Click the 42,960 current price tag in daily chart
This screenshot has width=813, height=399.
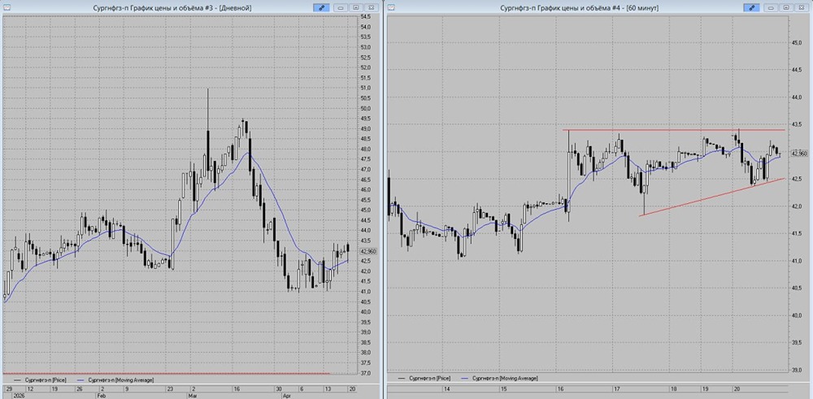tap(367, 251)
